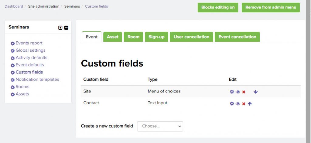The image size is (311, 143).
Task: Open the User cancellation tab
Action: 191,37
